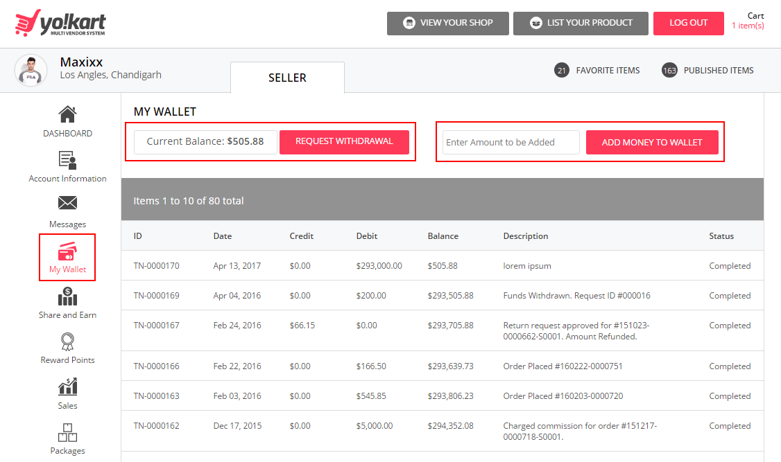
Task: Click the return request approved description
Action: [x=576, y=331]
